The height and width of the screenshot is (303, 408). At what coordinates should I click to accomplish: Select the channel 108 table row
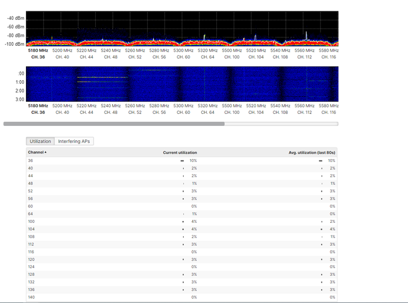point(181,237)
